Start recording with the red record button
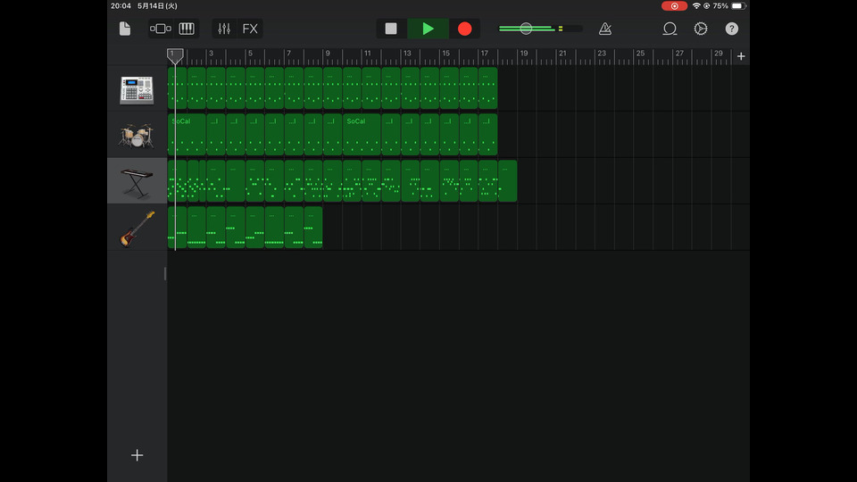This screenshot has height=482, width=857. click(464, 29)
